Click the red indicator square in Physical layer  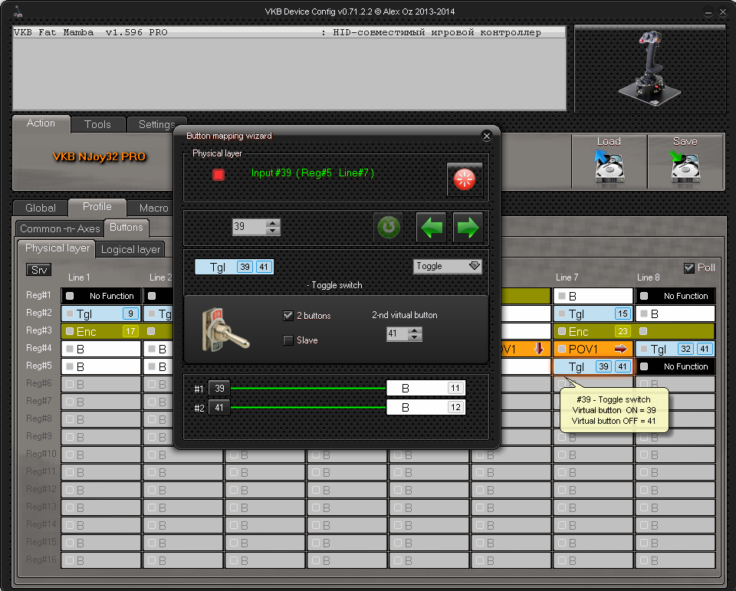(x=219, y=175)
